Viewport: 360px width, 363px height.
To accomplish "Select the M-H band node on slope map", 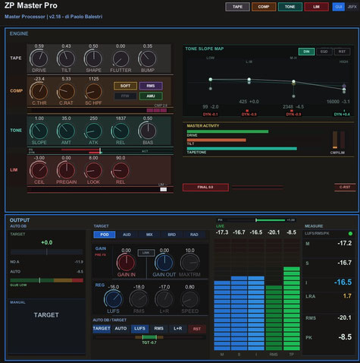I will (x=293, y=81).
